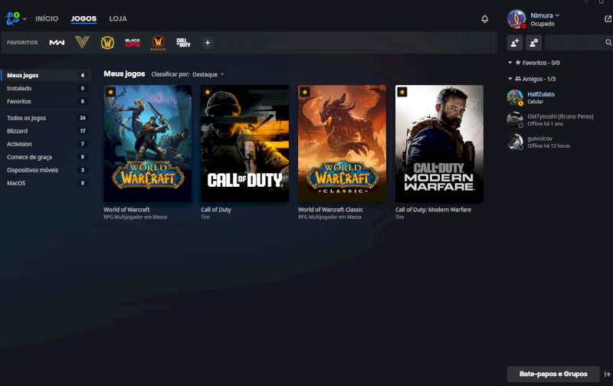Collapse the Favoritos friends group
The image size is (613, 386).
click(x=510, y=63)
